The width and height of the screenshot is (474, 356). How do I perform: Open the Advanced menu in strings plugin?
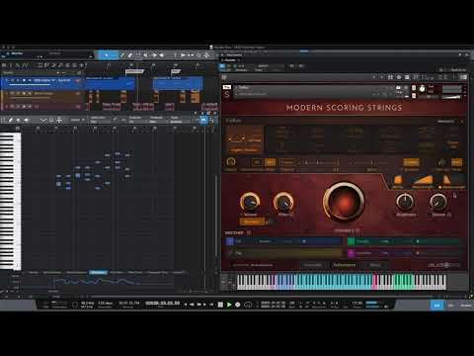445,122
